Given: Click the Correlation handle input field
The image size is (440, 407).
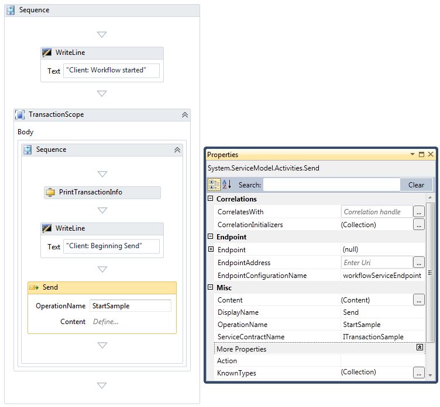Looking at the screenshot, I should pos(377,212).
